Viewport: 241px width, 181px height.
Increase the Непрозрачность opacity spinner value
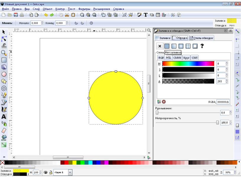[x=230, y=121]
